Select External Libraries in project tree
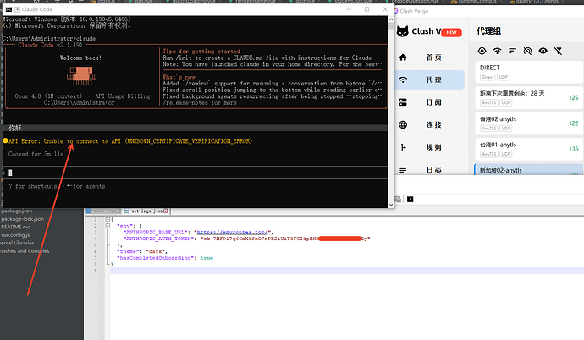Image resolution: width=584 pixels, height=340 pixels. click(17, 243)
